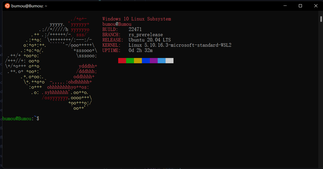Maximize the terminal window
This screenshot has width=323, height=169.
tap(300, 6)
